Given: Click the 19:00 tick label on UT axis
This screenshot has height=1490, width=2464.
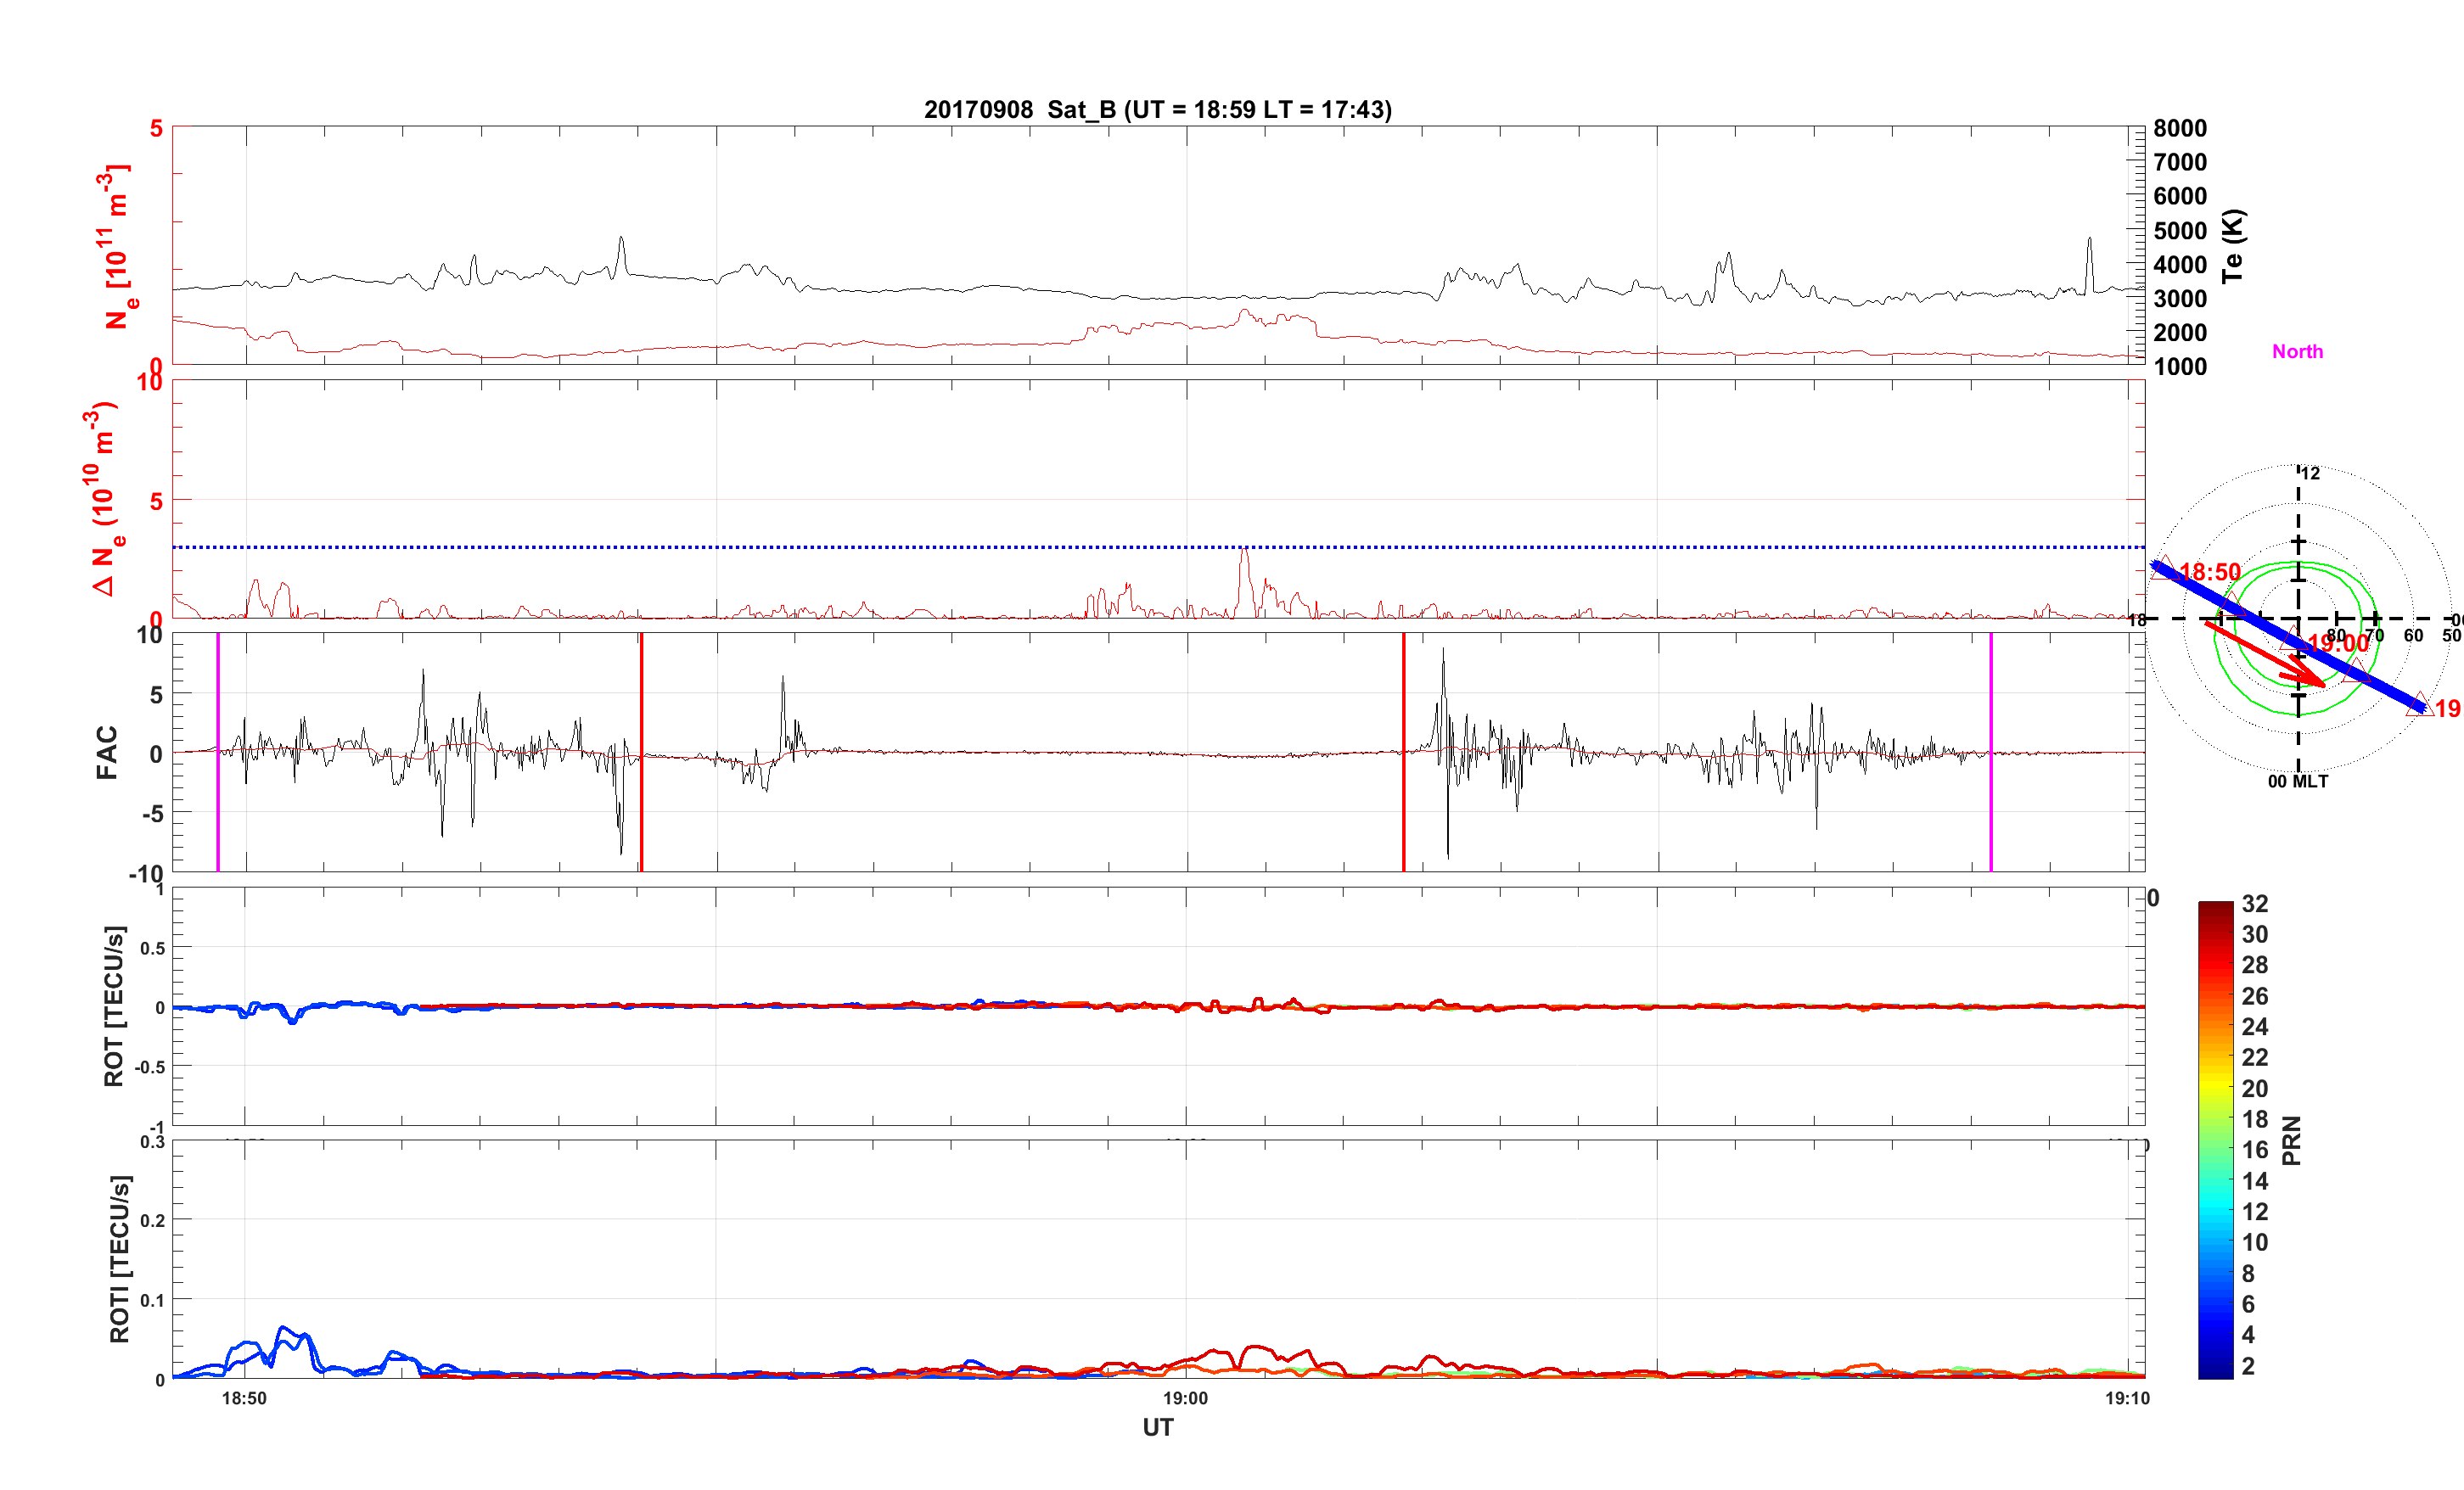Looking at the screenshot, I should [x=1185, y=1399].
